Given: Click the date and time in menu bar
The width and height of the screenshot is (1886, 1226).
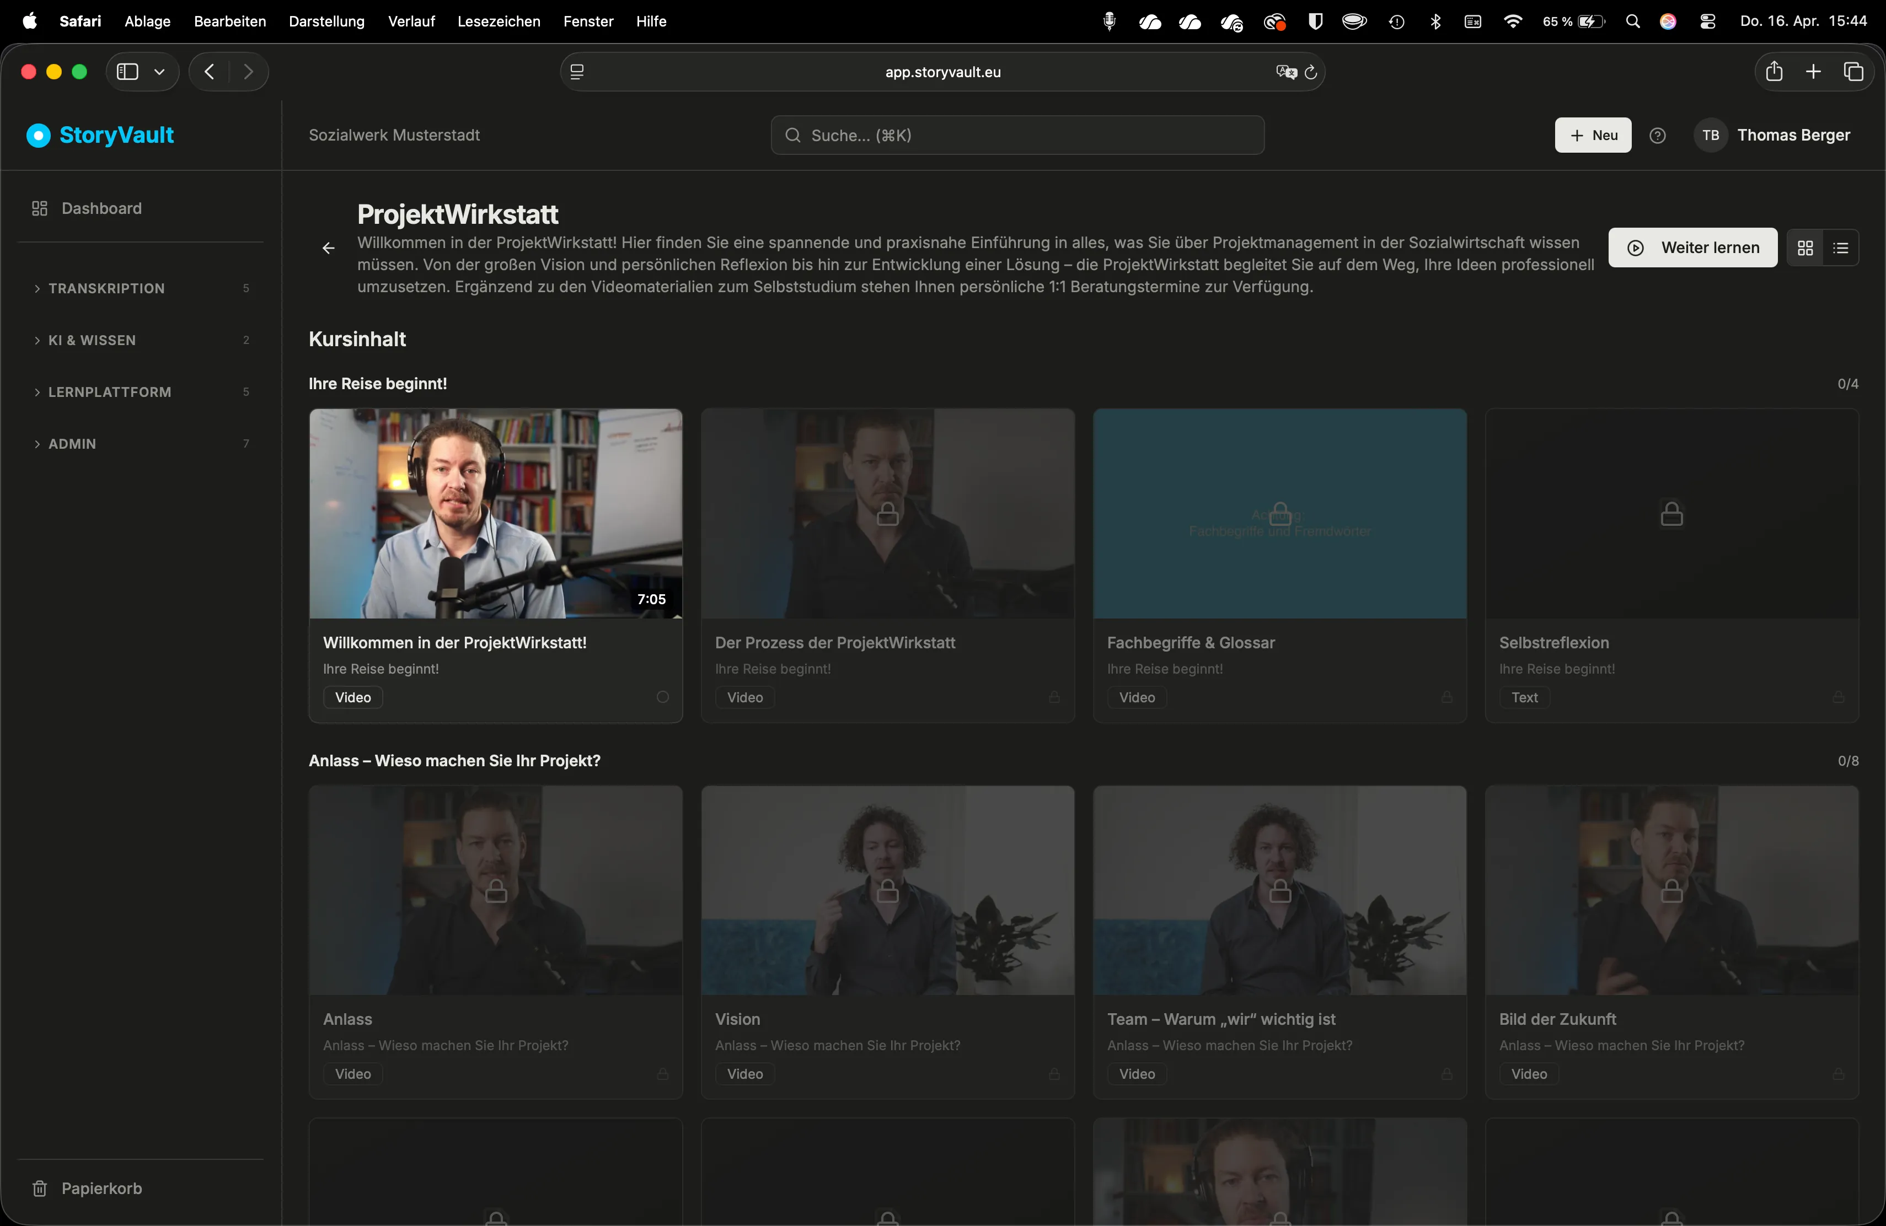Looking at the screenshot, I should click(x=1804, y=21).
